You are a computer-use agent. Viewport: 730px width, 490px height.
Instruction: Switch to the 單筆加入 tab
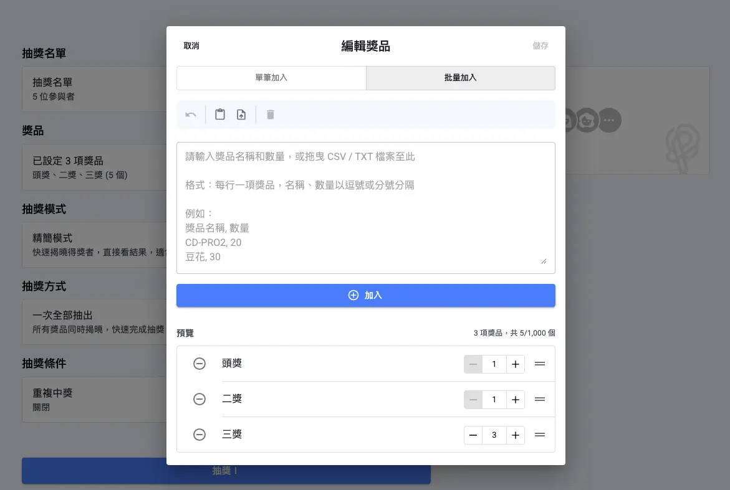point(271,78)
